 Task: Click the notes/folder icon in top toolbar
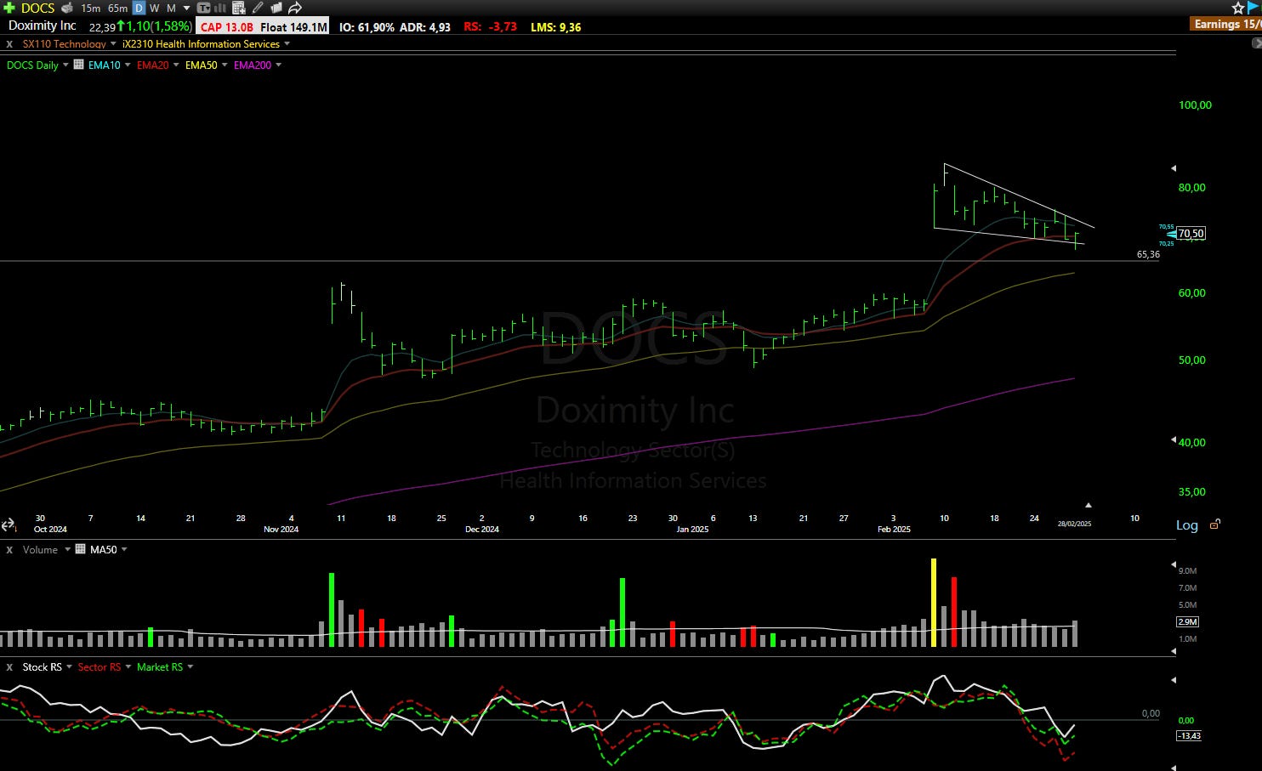tap(276, 8)
